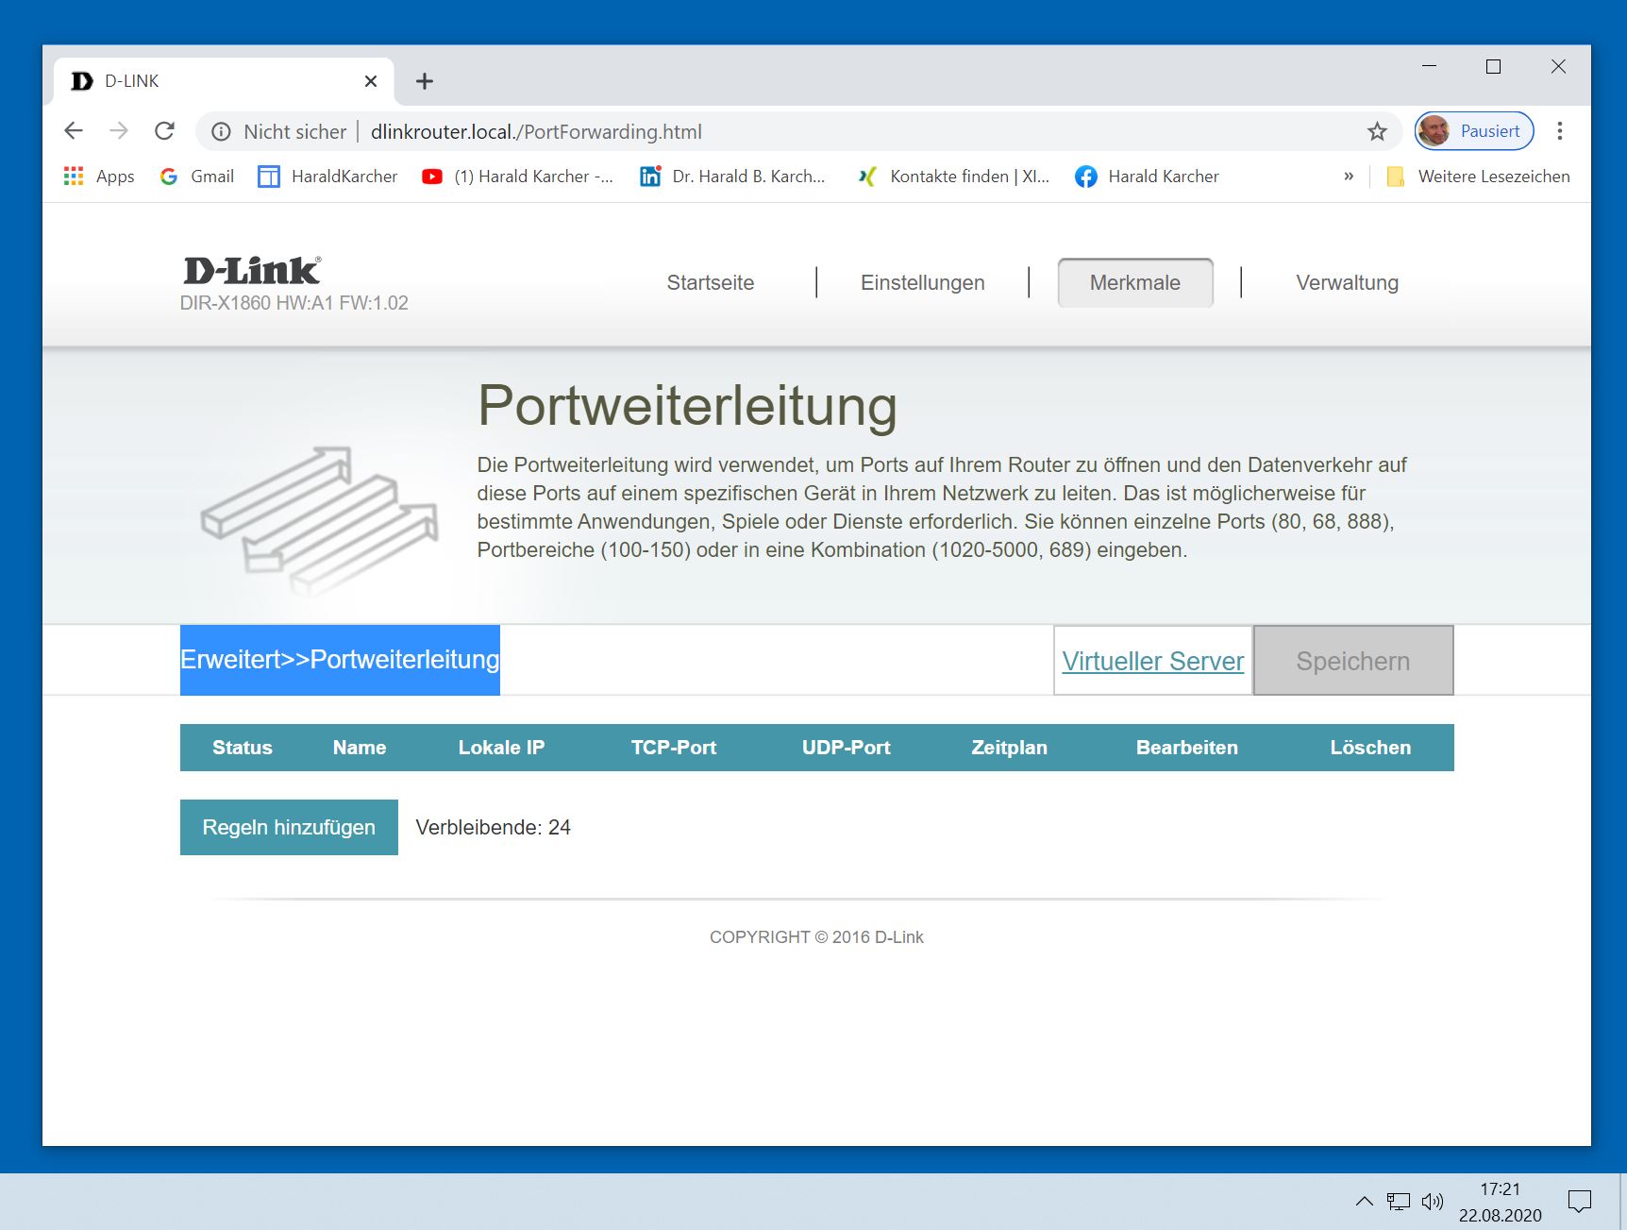Image resolution: width=1627 pixels, height=1230 pixels.
Task: Reload the page with refresh icon
Action: [165, 131]
